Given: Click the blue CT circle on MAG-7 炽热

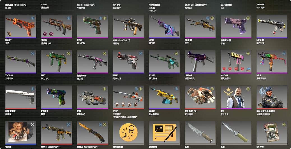Looking at the screenshot, I should pyautogui.click(x=33, y=18).
